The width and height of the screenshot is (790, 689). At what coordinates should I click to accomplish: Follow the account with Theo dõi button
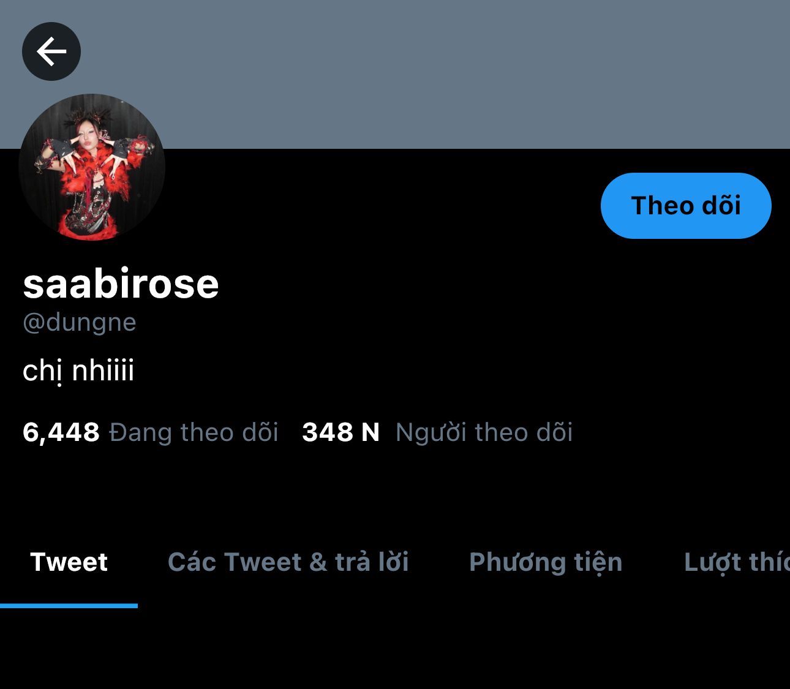pyautogui.click(x=686, y=206)
